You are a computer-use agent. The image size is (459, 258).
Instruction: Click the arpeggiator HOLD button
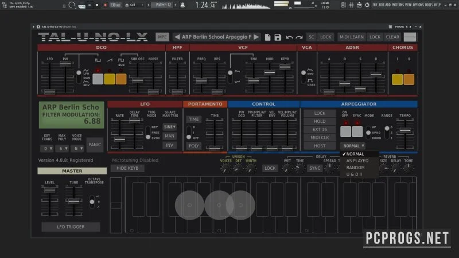click(x=320, y=121)
